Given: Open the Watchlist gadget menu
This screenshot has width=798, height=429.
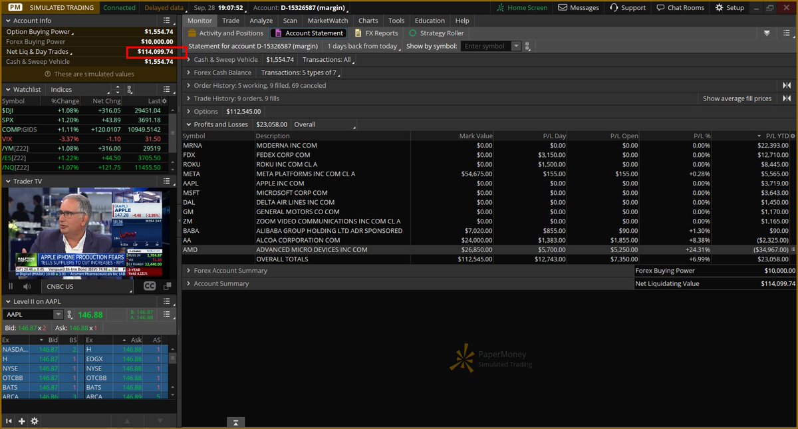Looking at the screenshot, I should pyautogui.click(x=168, y=89).
